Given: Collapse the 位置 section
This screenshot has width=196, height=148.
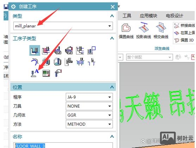Looking at the screenshot, I should 112,87.
